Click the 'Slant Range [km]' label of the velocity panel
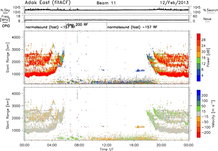 pos(8,114)
